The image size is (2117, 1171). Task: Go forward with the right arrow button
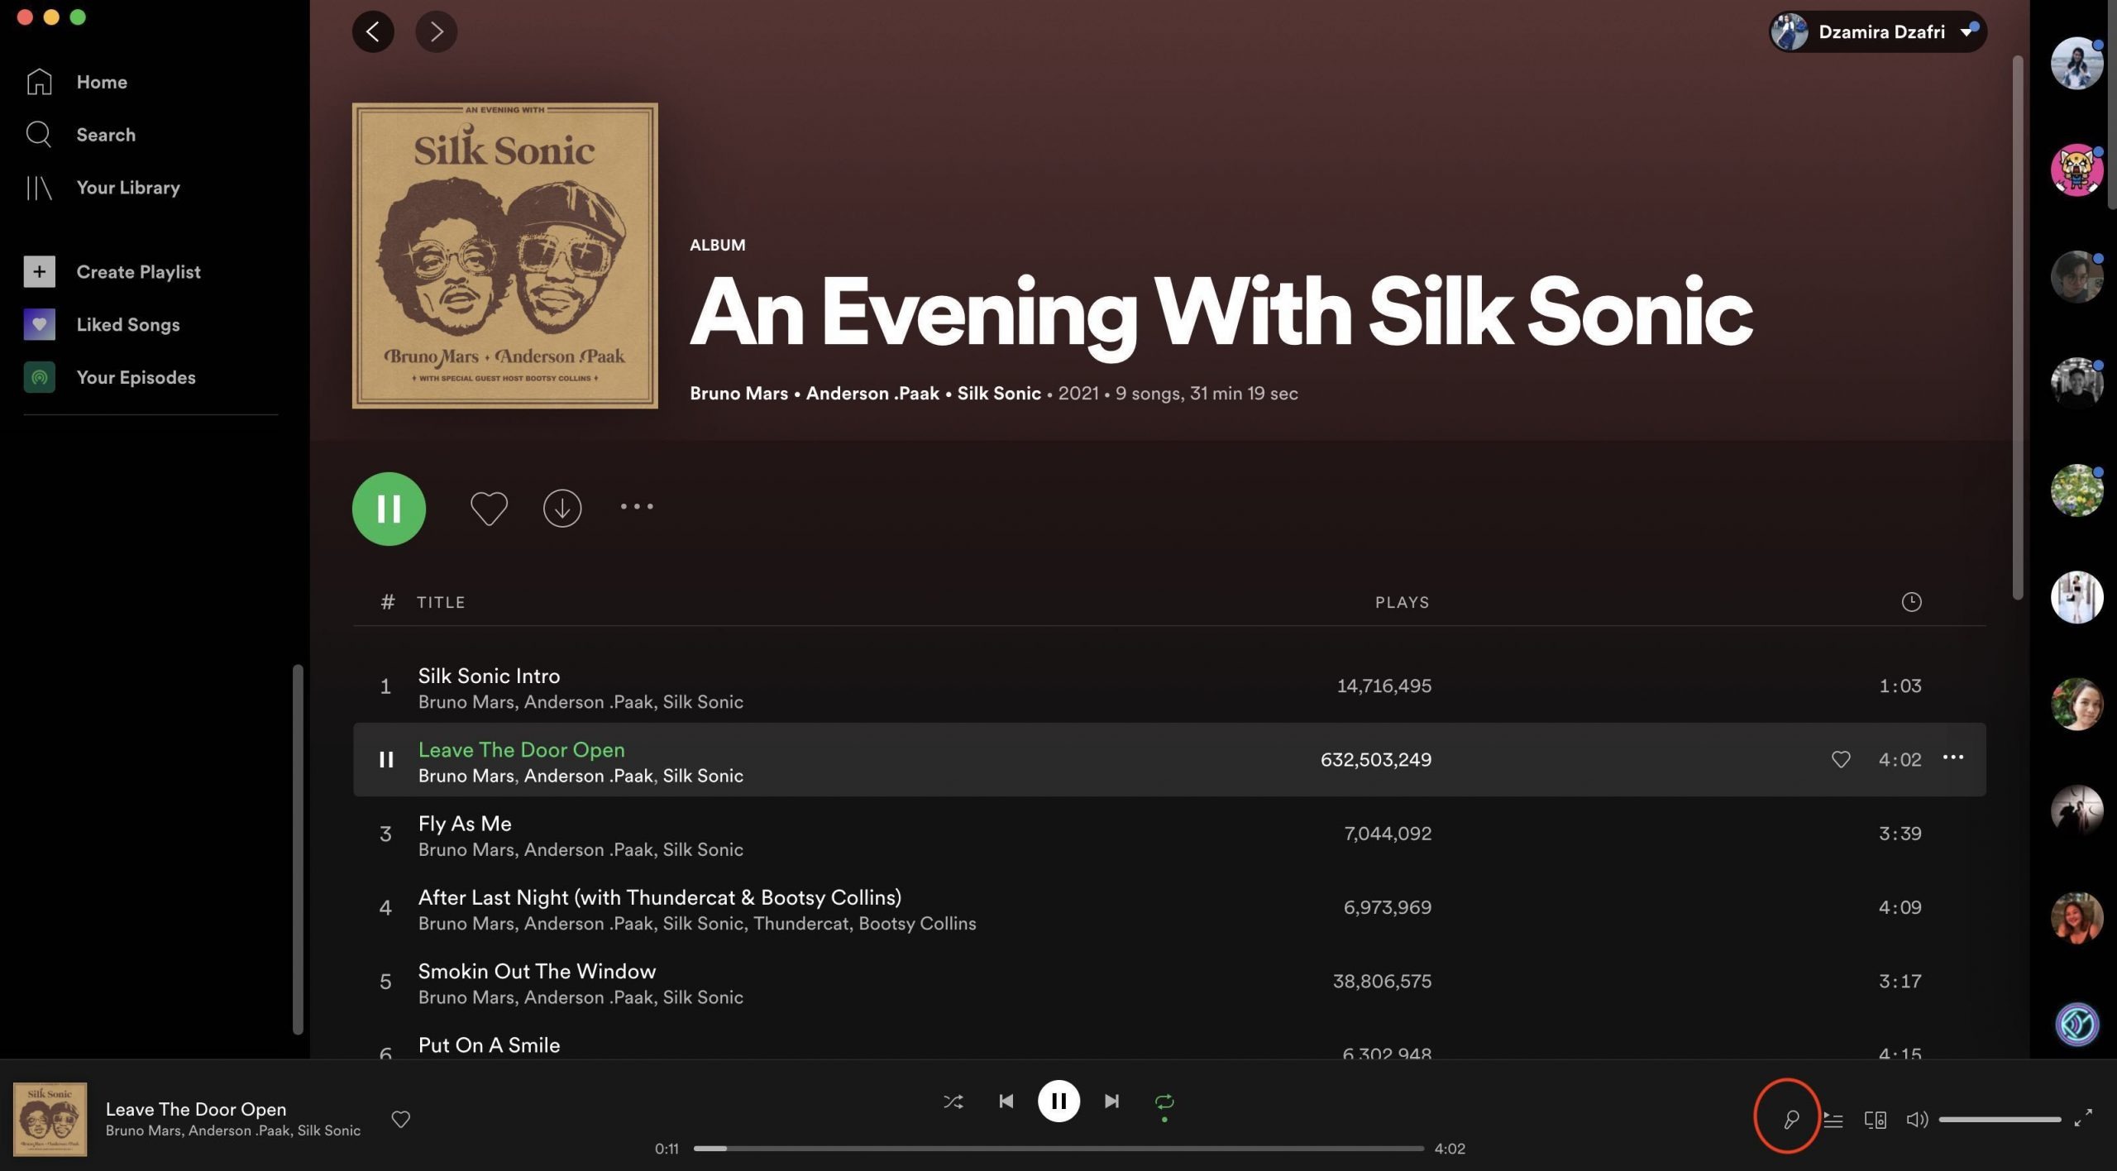click(436, 31)
